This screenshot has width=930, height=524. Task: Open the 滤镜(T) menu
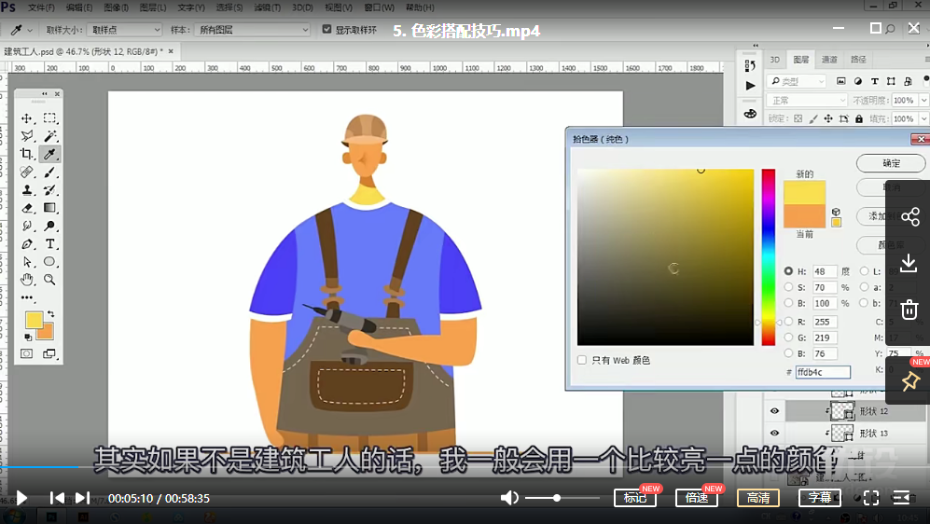(266, 7)
